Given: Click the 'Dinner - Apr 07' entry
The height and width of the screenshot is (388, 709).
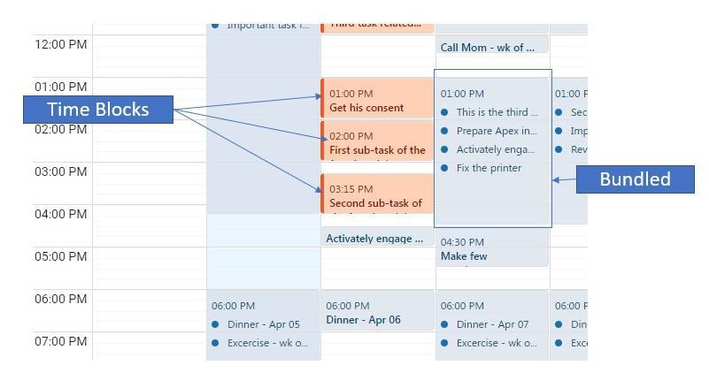Looking at the screenshot, I should coord(492,324).
